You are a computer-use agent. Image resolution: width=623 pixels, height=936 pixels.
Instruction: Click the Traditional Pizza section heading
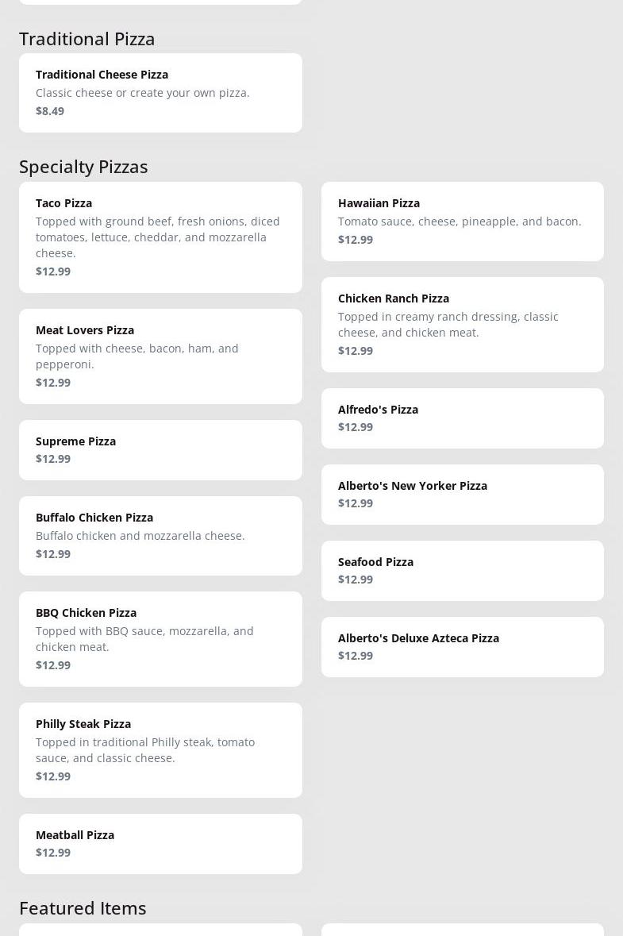point(87,39)
